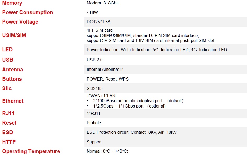Click the Antenna row heading
The height and width of the screenshot is (155, 247).
tap(13, 70)
